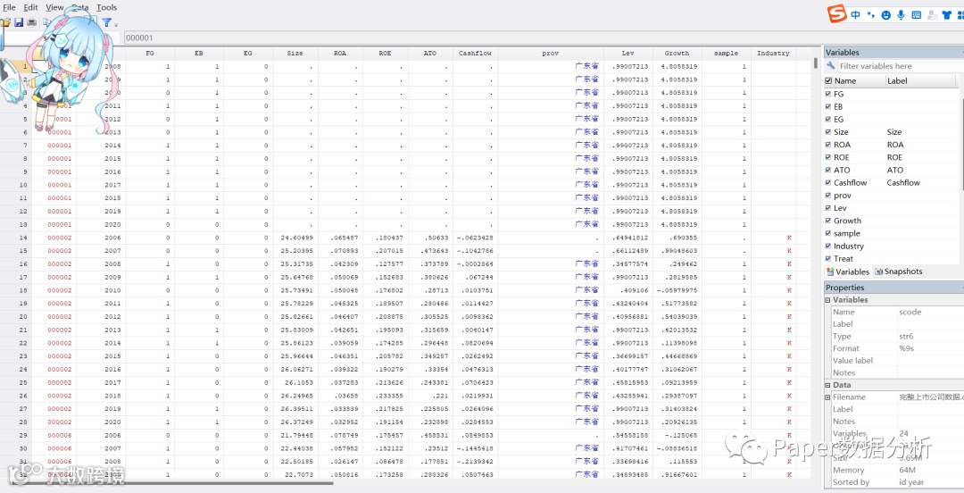Uncheck the Cashflow variable checkbox

pos(827,183)
